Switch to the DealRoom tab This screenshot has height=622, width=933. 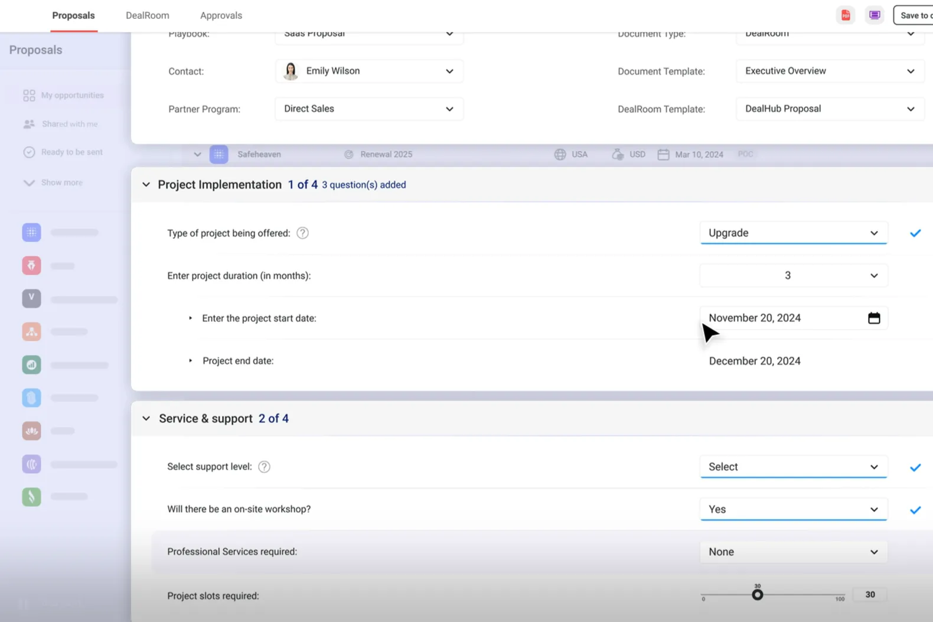(x=147, y=15)
